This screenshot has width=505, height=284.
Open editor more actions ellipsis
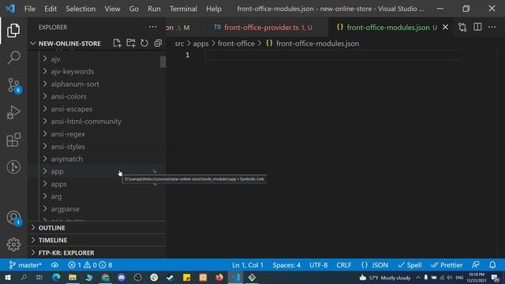point(492,28)
